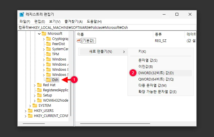Open the 즐겨찾기(A) menu
The height and width of the screenshot is (137, 214).
click(74, 22)
